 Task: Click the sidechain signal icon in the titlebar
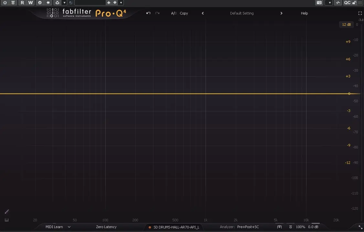[338, 3]
